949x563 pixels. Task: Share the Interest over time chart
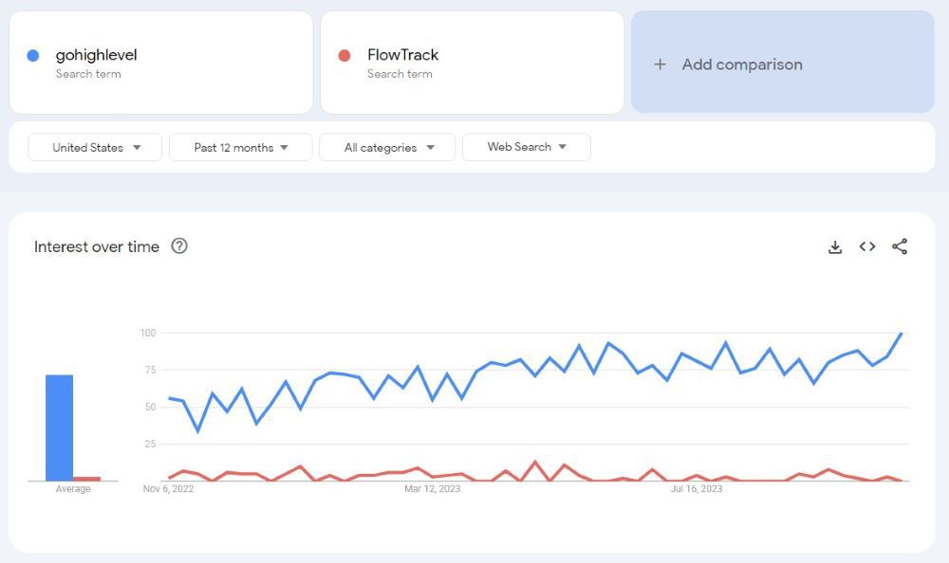[900, 246]
